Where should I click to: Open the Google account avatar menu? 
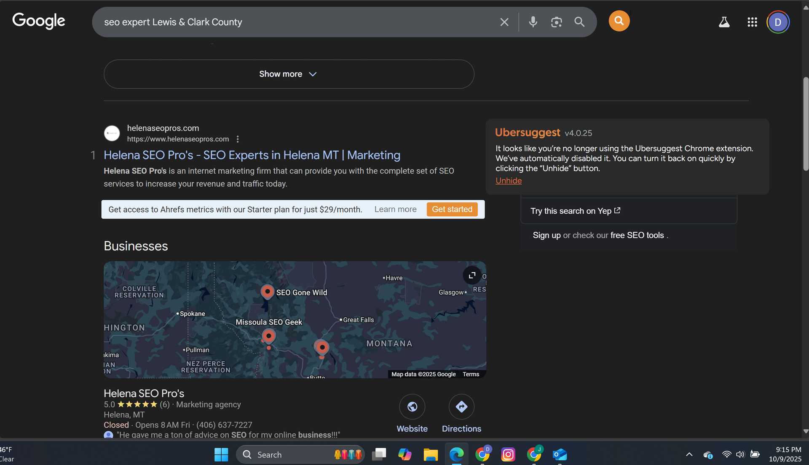(778, 22)
